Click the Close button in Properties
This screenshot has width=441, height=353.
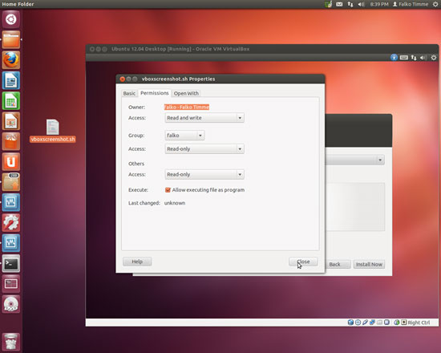[x=303, y=262]
